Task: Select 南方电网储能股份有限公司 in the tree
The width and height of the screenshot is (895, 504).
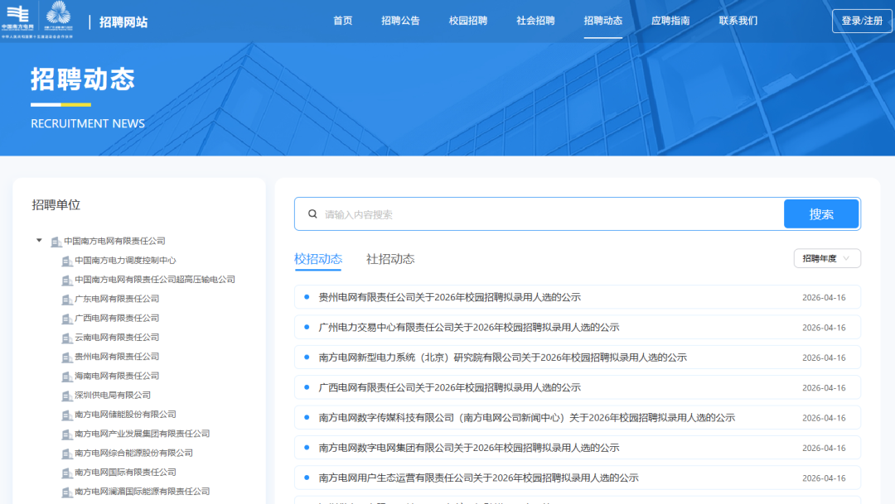Action: tap(125, 415)
